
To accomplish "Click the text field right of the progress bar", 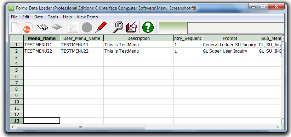I will pos(236,28).
